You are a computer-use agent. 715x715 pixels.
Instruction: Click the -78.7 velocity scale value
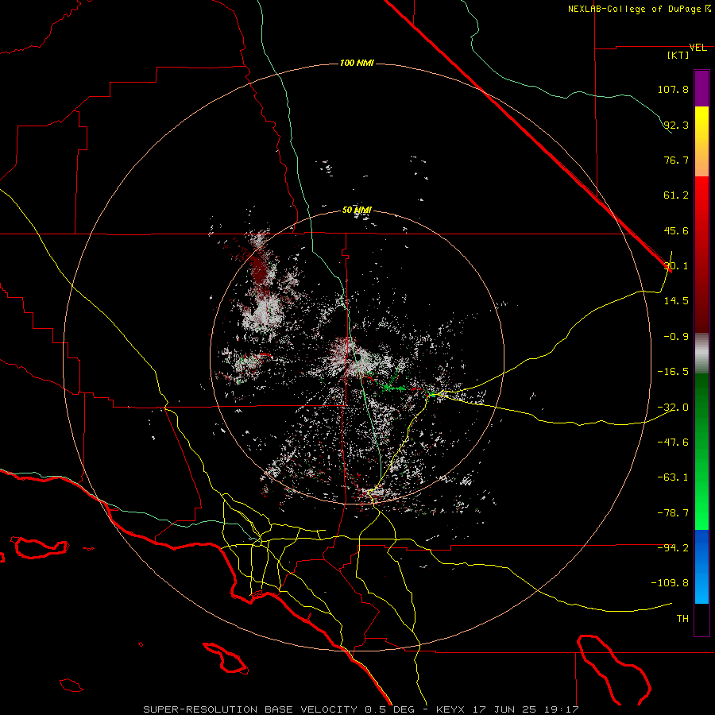(x=673, y=513)
